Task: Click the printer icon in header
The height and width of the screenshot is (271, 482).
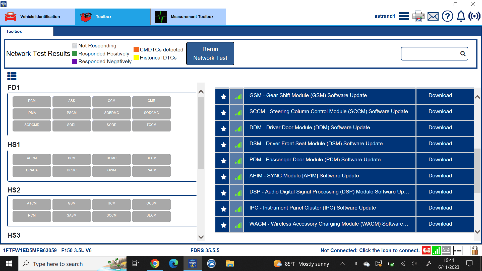Action: tap(418, 16)
